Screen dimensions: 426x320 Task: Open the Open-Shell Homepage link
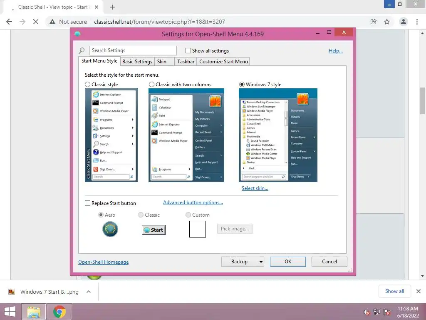104,262
